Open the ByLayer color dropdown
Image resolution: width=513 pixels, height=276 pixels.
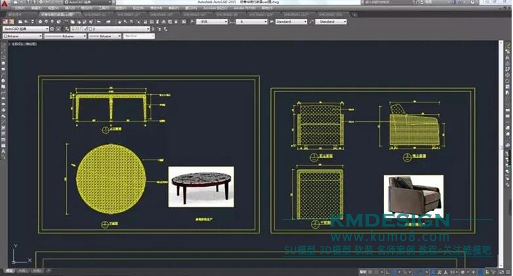pos(40,36)
